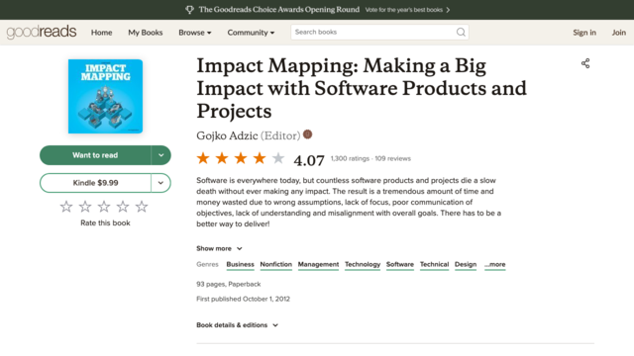Open the Kindle purchase options dropdown arrow

tap(160, 183)
